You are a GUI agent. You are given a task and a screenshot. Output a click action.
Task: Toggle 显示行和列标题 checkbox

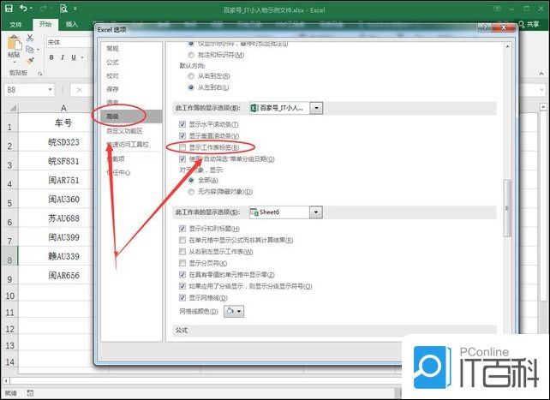tap(182, 229)
